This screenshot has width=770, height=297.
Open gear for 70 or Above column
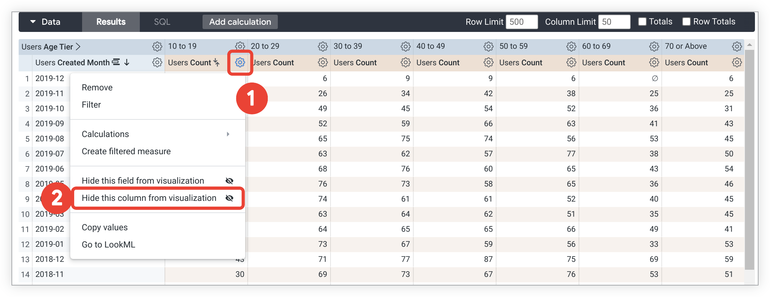737,47
